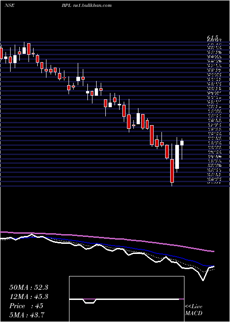Select the 5MA : 43.7 reading
The width and height of the screenshot is (230, 322).
coord(27,315)
